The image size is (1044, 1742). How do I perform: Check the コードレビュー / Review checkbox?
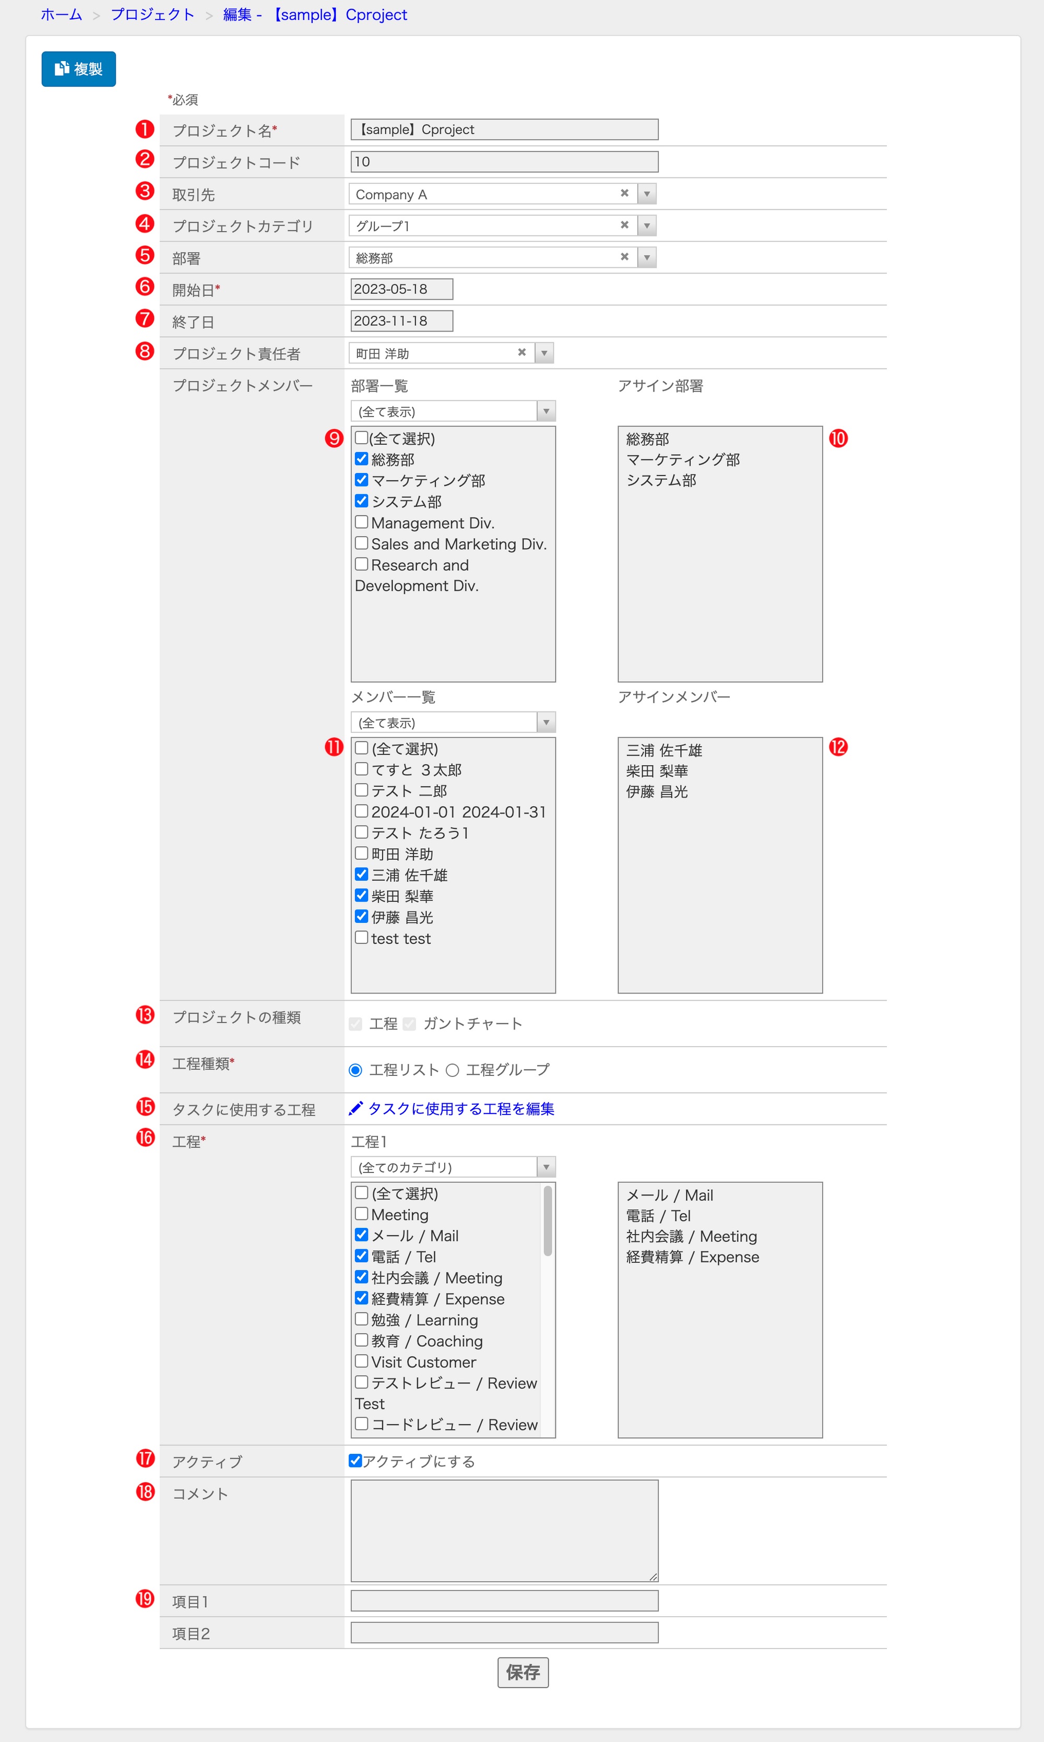(362, 1424)
